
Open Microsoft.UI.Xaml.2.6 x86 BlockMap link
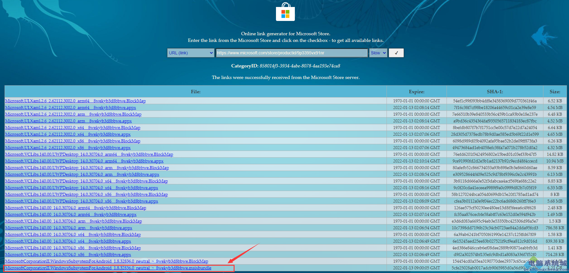72,141
